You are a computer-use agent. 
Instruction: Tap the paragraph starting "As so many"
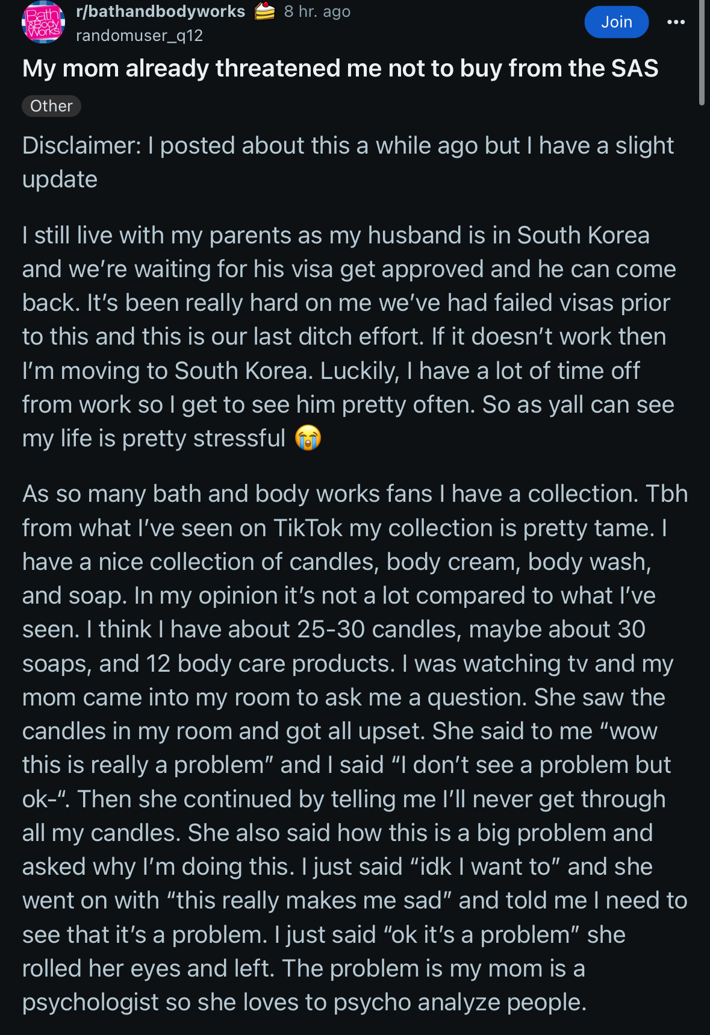tap(355, 748)
